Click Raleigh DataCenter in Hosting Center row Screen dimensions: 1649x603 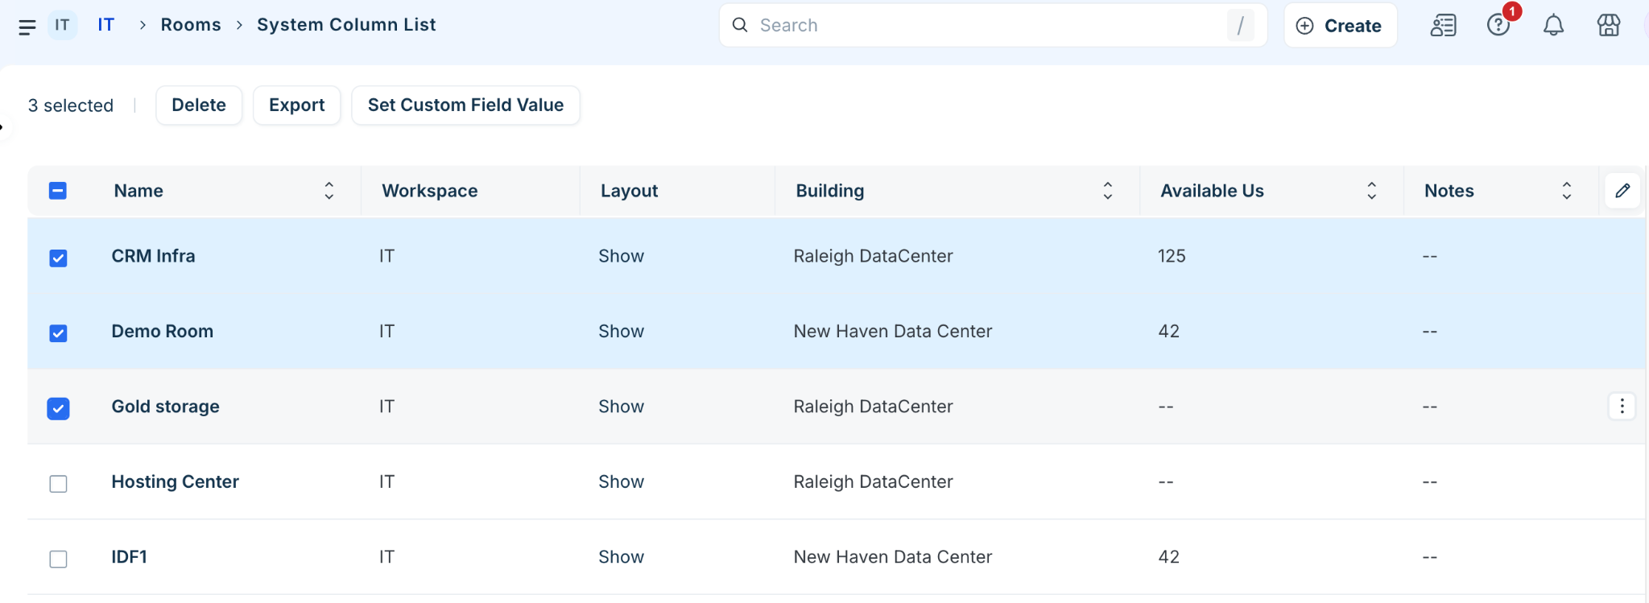873,481
